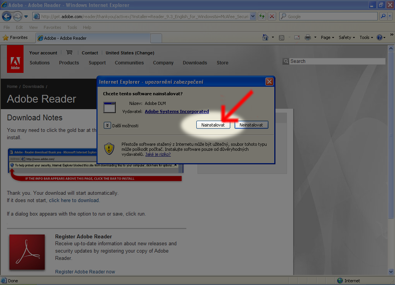Viewport: 395px width, 285px height.
Task: Open the File menu
Action: click(x=7, y=27)
